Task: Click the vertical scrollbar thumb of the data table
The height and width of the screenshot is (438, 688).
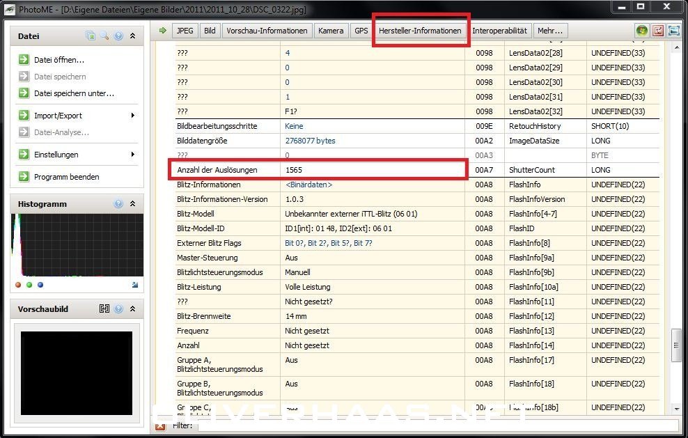Action: [675, 346]
